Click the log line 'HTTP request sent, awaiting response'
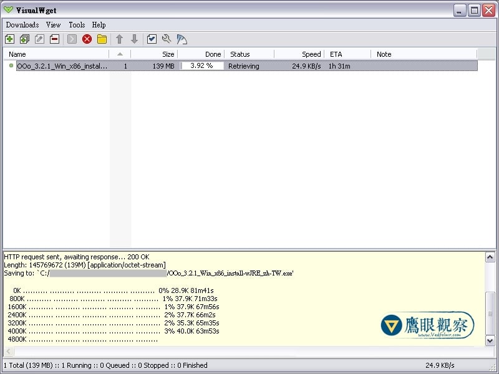499x374 pixels. pyautogui.click(x=76, y=257)
